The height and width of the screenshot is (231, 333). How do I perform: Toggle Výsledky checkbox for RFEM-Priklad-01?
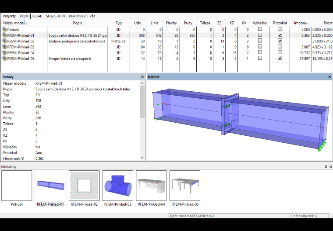point(260,35)
